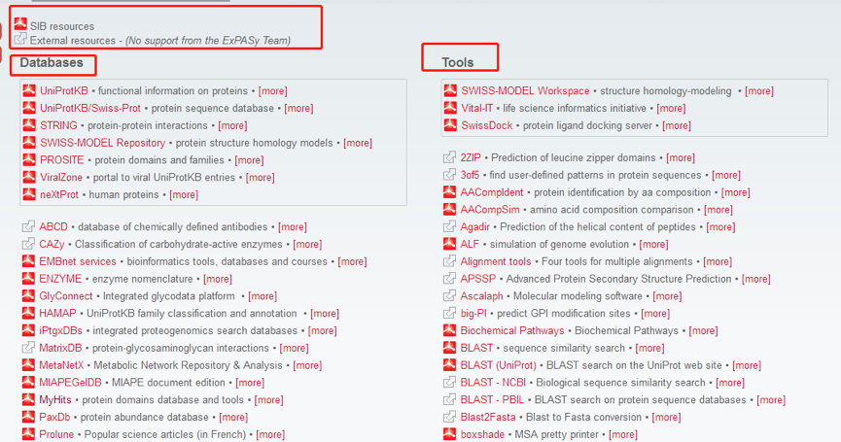Screen dimensions: 841x442
Task: Click the external link icon beside MatrixDB
Action: point(28,348)
